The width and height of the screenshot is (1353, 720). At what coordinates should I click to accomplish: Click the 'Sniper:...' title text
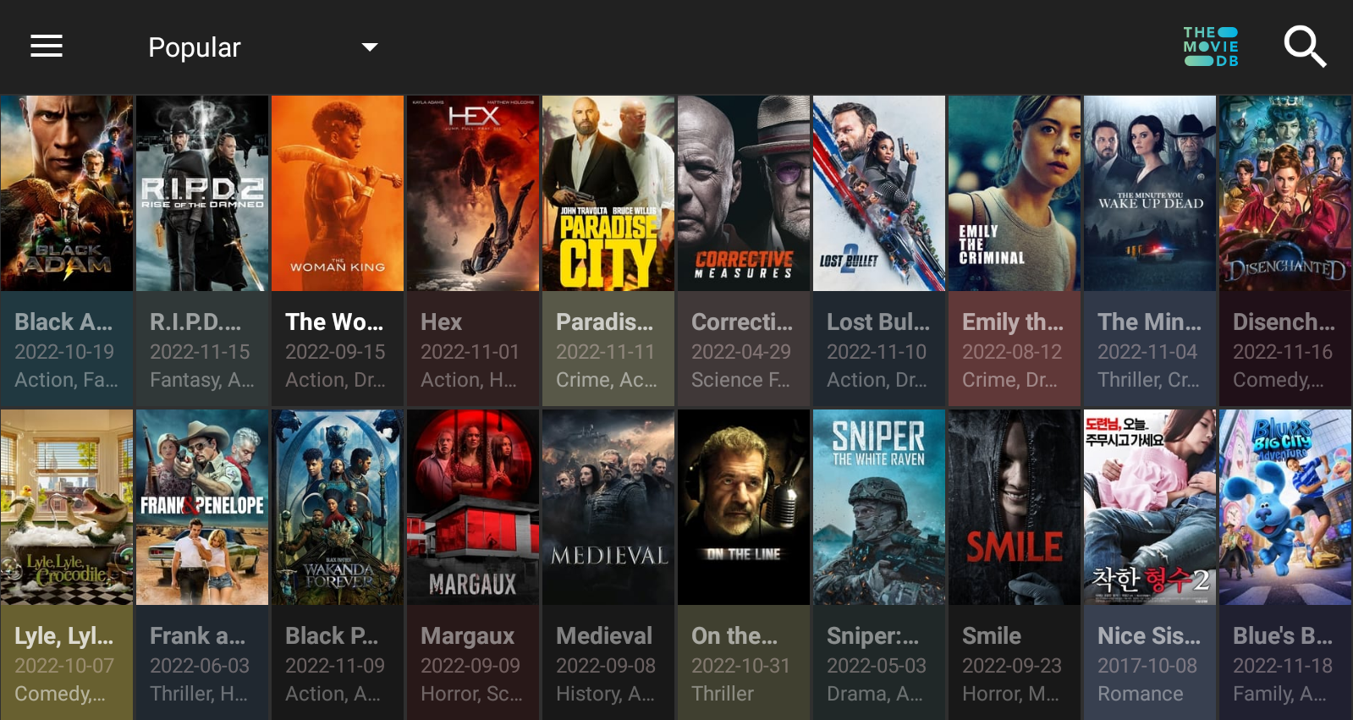(872, 636)
